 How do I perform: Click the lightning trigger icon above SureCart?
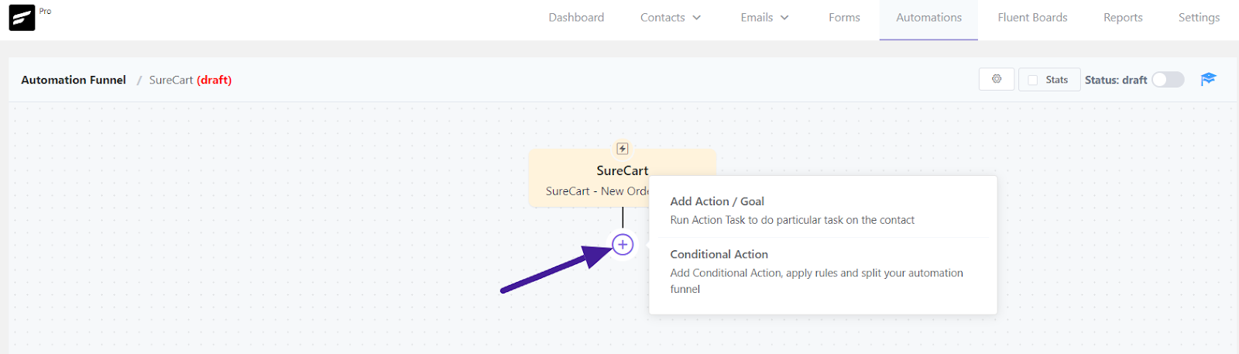623,149
